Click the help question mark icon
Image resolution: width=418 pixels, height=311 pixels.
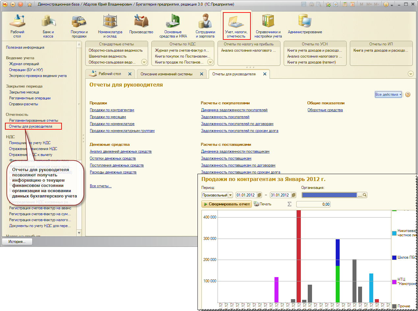point(408,94)
